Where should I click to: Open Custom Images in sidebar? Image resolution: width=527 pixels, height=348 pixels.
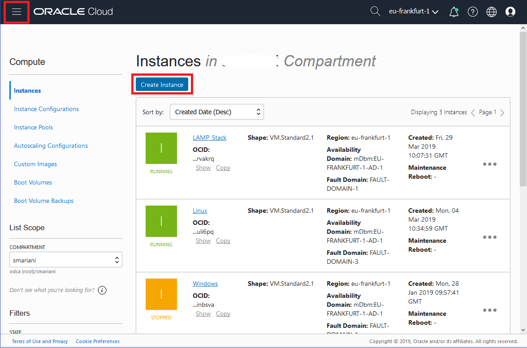(35, 164)
